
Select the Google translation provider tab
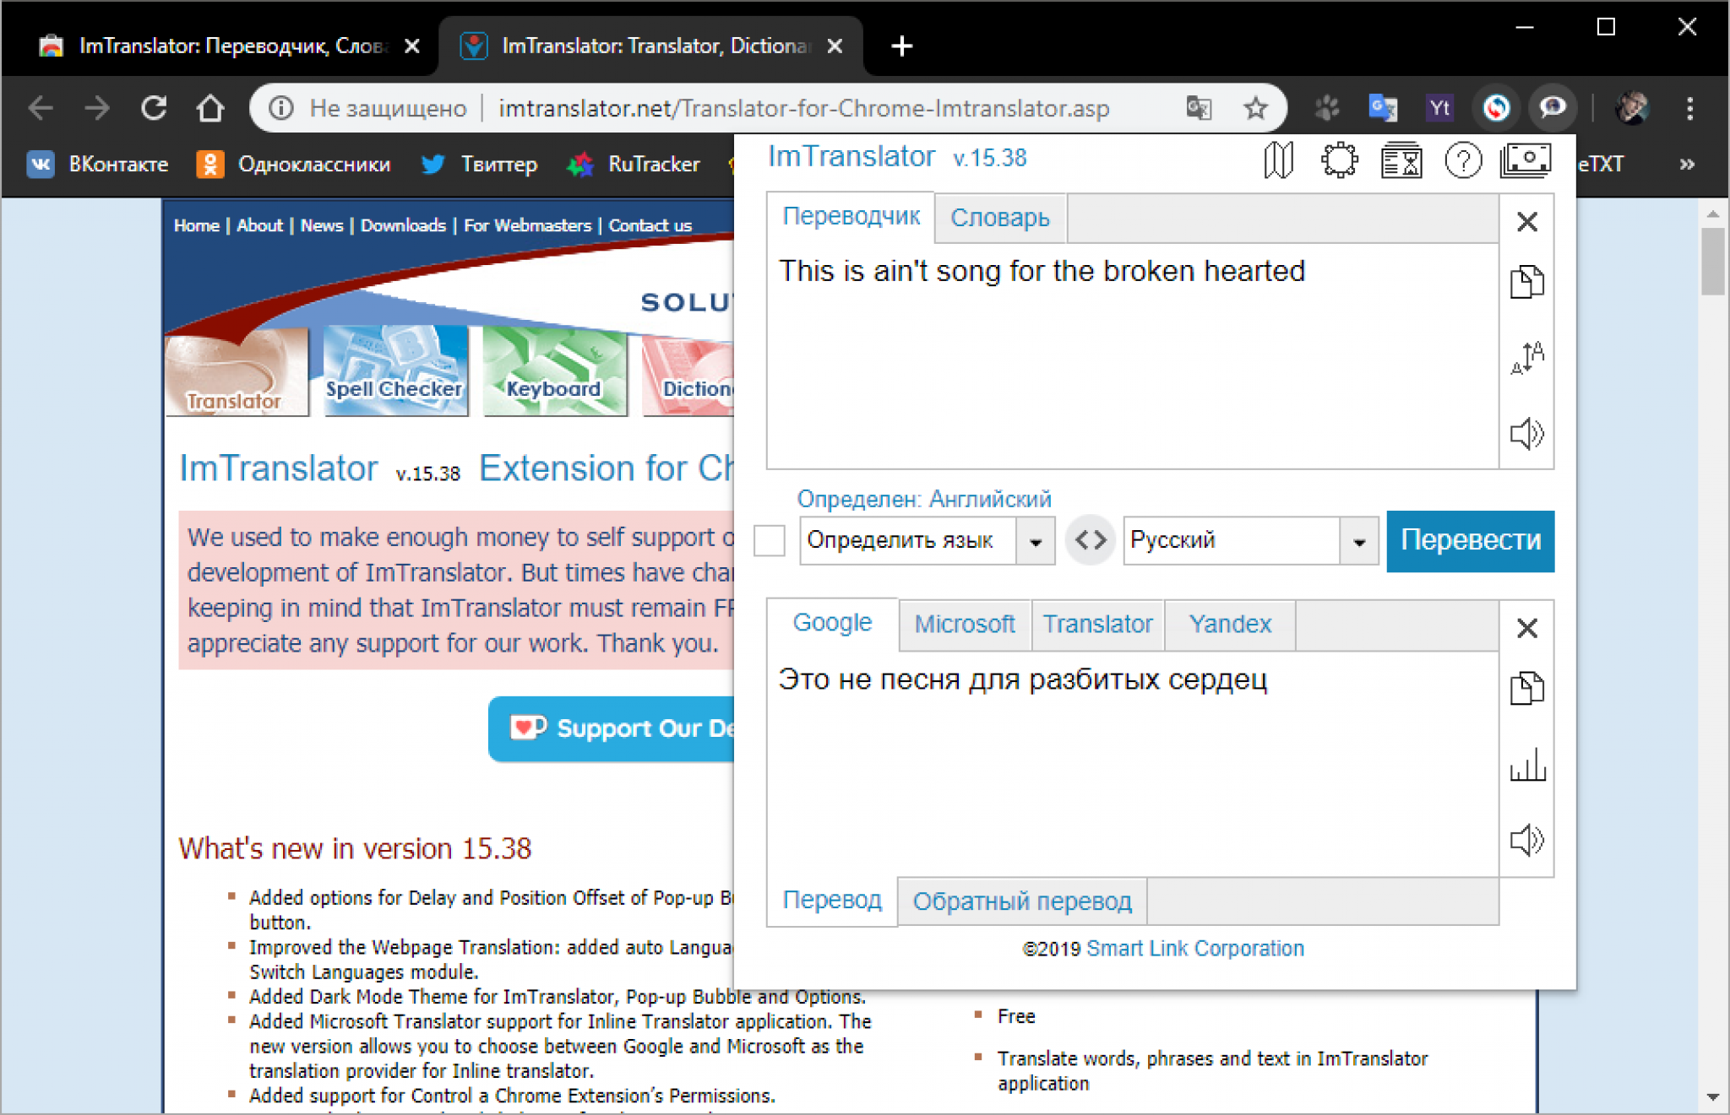832,624
